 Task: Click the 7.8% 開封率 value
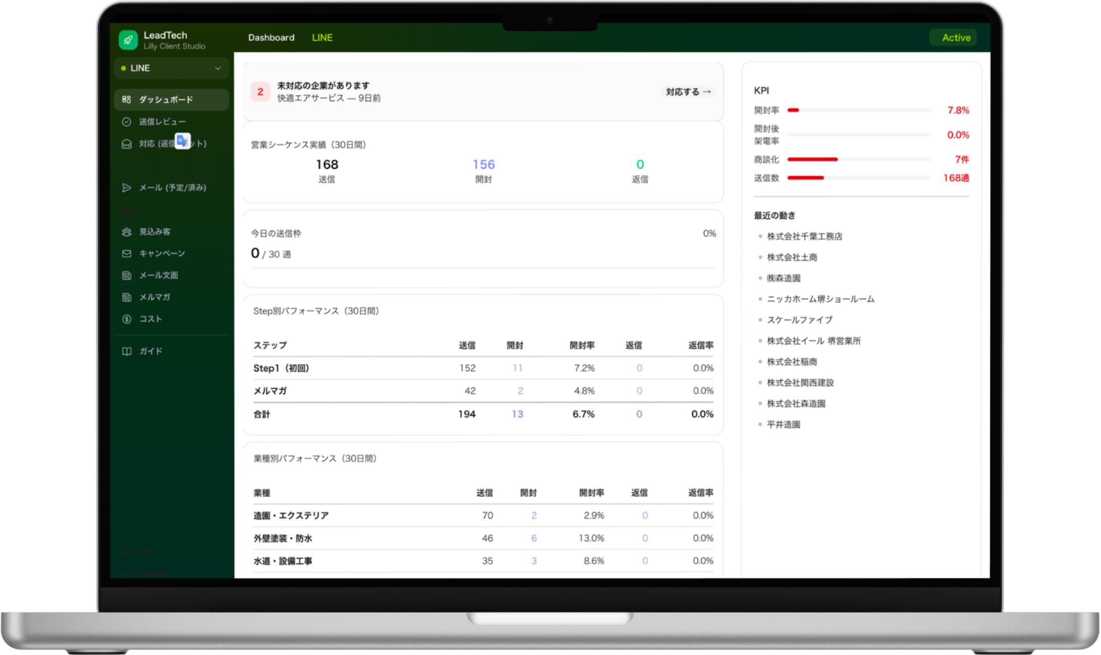pos(958,110)
